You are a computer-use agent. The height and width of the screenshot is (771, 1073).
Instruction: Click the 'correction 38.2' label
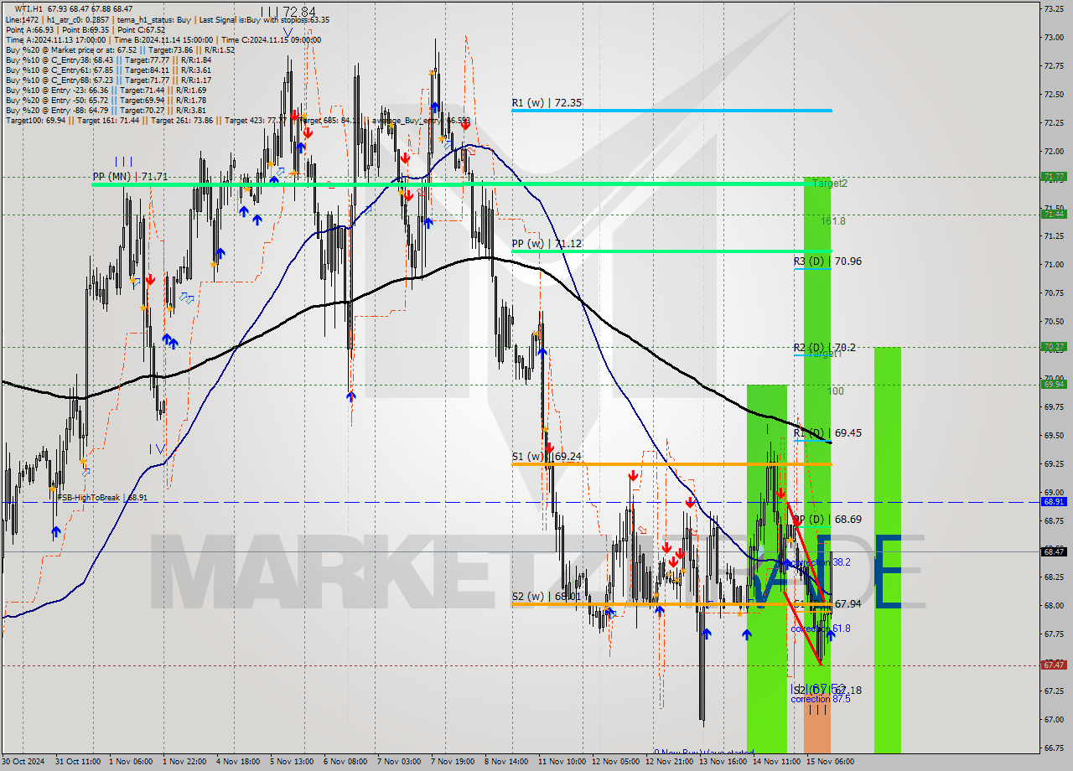click(x=821, y=562)
